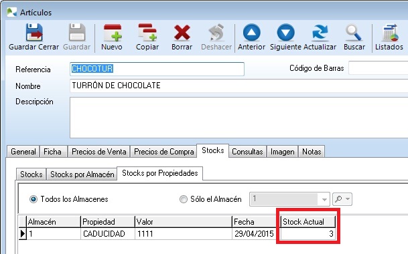Select the Sólo el Almacén radio button
The width and height of the screenshot is (408, 254).
pos(184,199)
